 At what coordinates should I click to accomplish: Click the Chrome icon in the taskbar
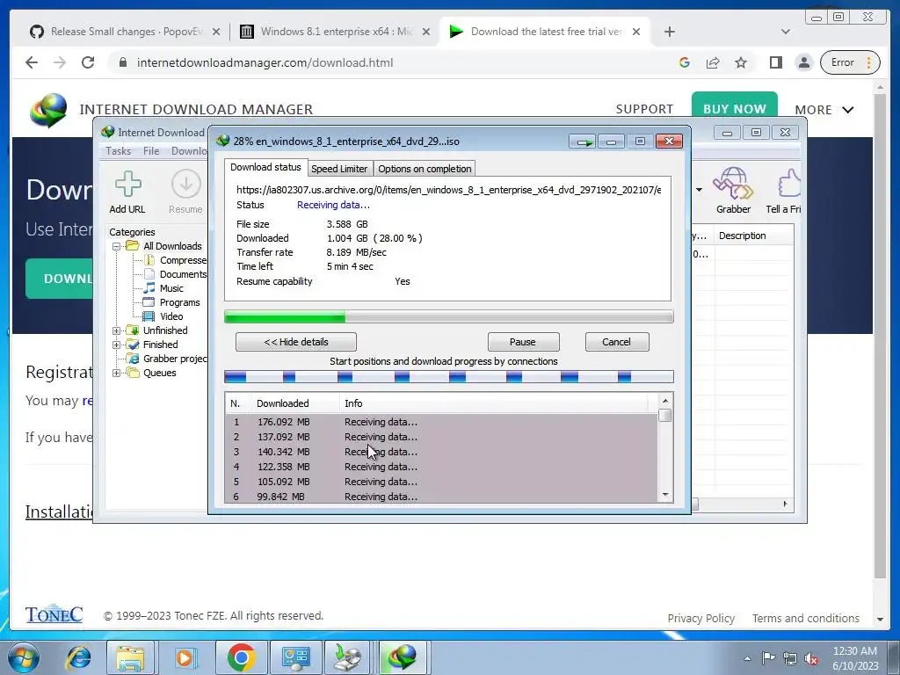[x=241, y=657]
